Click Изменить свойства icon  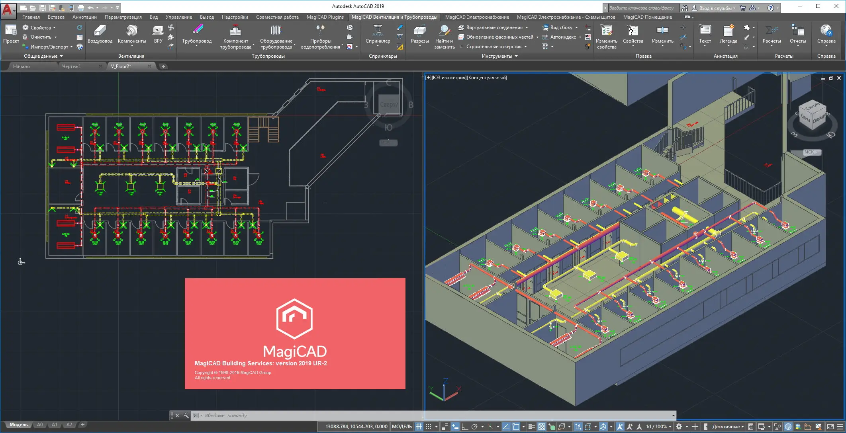pos(606,37)
